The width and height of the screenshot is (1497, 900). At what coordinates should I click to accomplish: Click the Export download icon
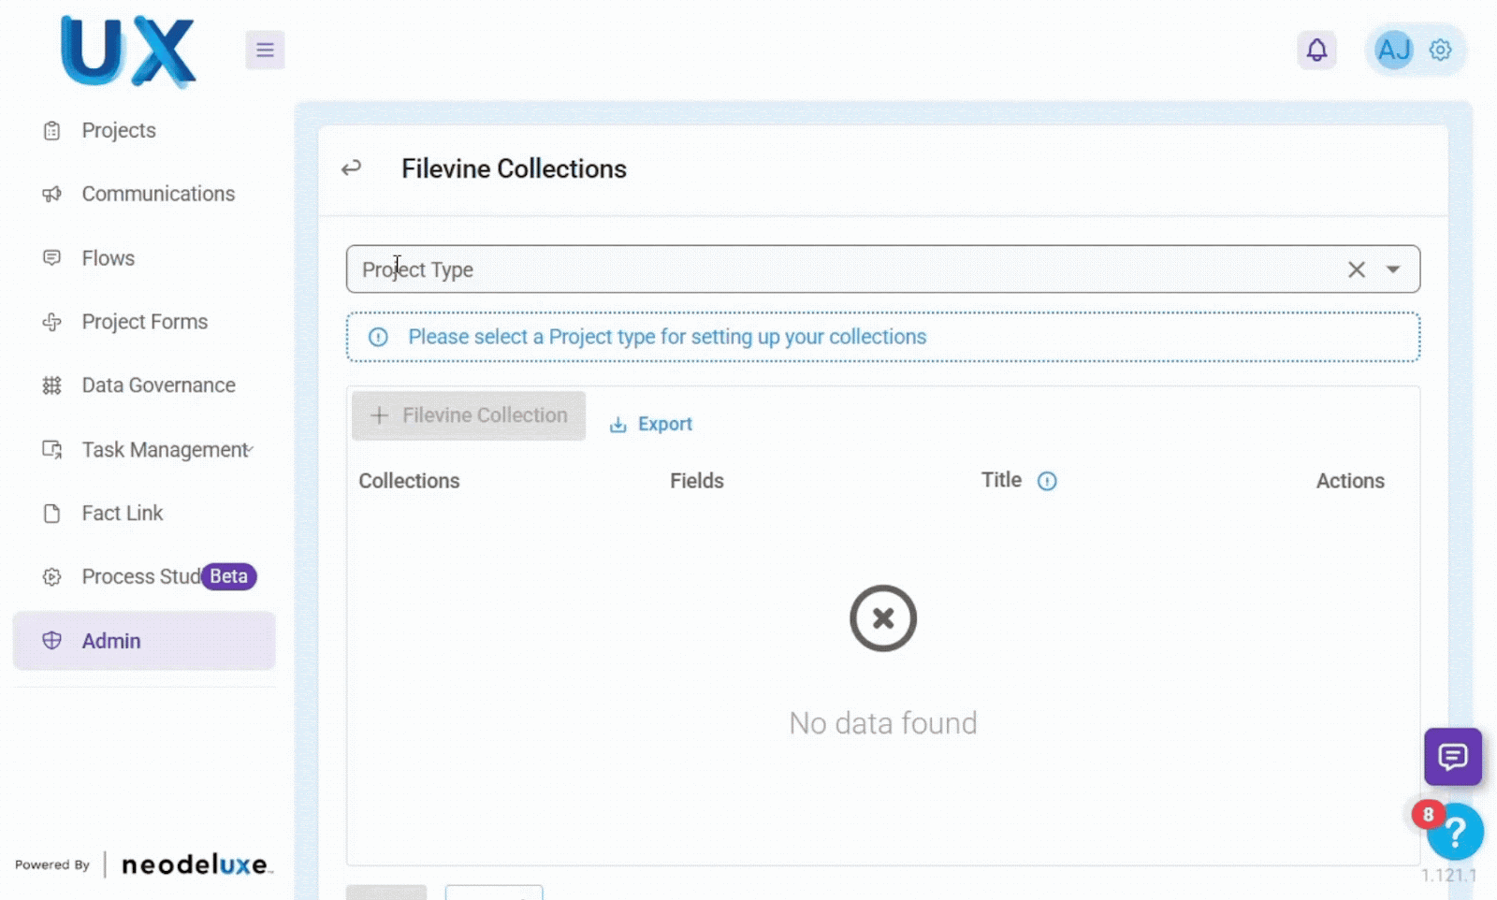[618, 425]
